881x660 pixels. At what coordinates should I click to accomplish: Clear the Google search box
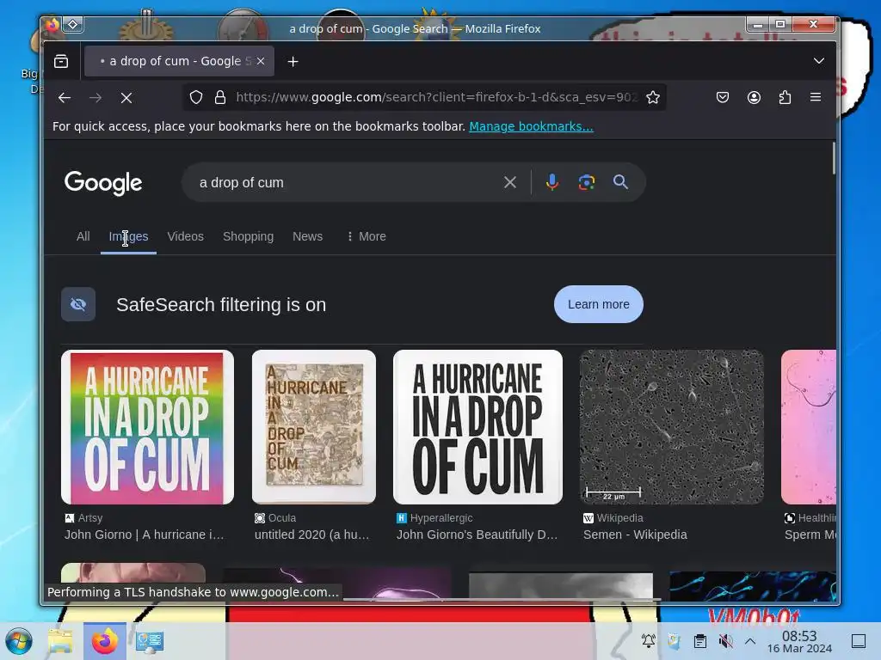coord(510,182)
